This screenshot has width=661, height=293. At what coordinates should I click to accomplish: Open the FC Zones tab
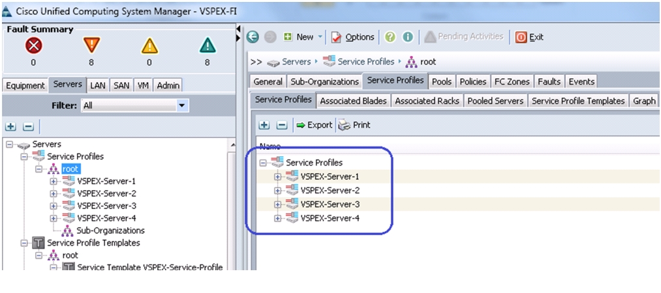(512, 81)
